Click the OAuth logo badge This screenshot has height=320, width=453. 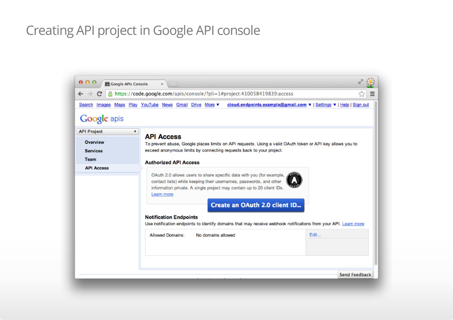294,180
